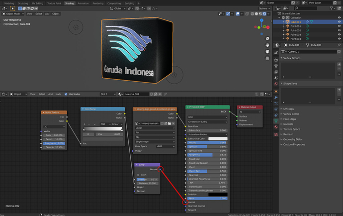The image size is (343, 216).
Task: Open the Scene properties tab
Action: pos(276,78)
